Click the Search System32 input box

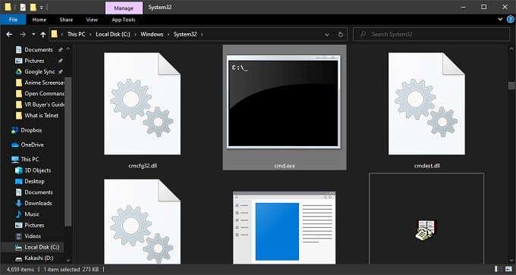(x=431, y=34)
